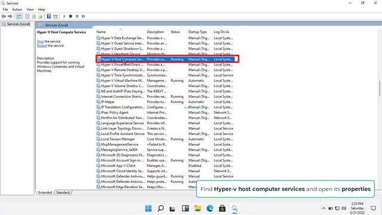
Task: Click the vertical scrollbar of the services list
Action: pos(380,88)
